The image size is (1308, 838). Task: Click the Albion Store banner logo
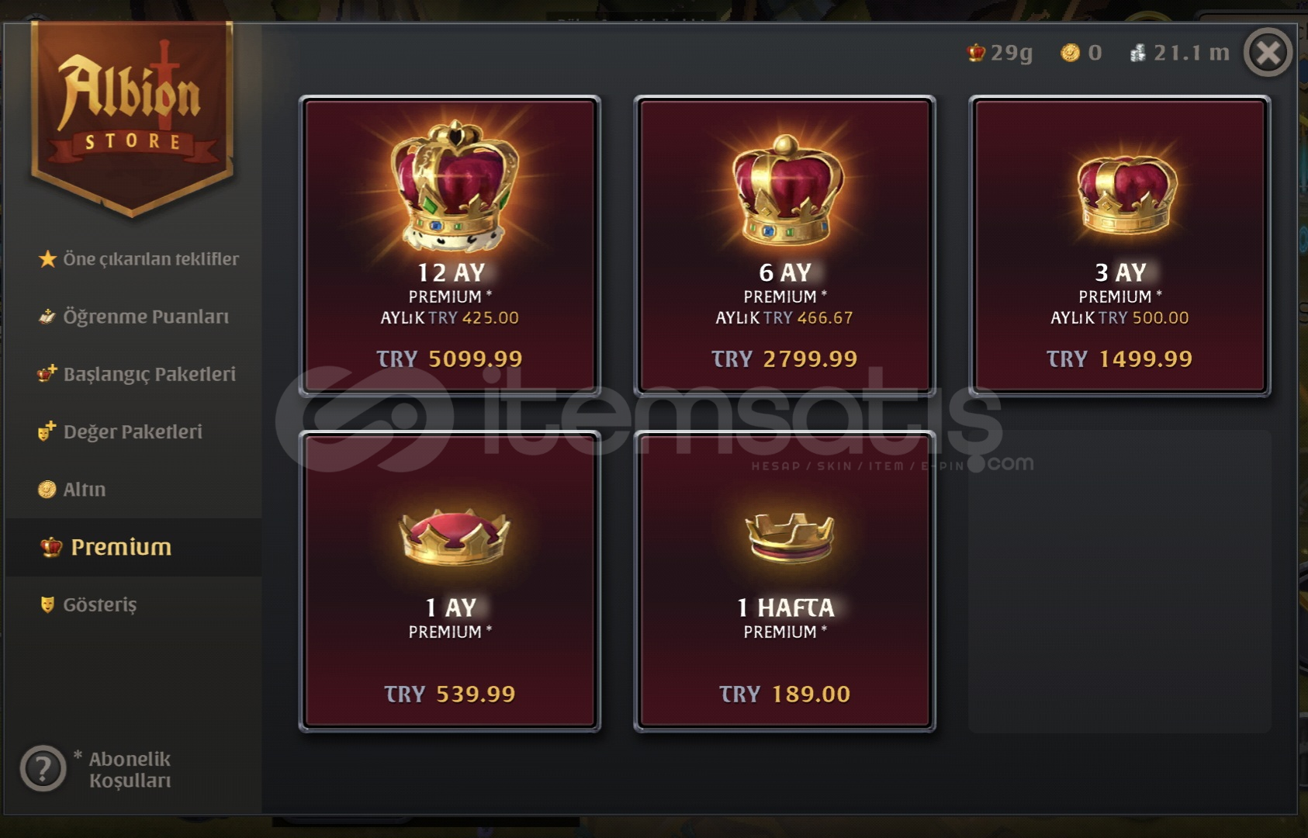click(x=132, y=118)
